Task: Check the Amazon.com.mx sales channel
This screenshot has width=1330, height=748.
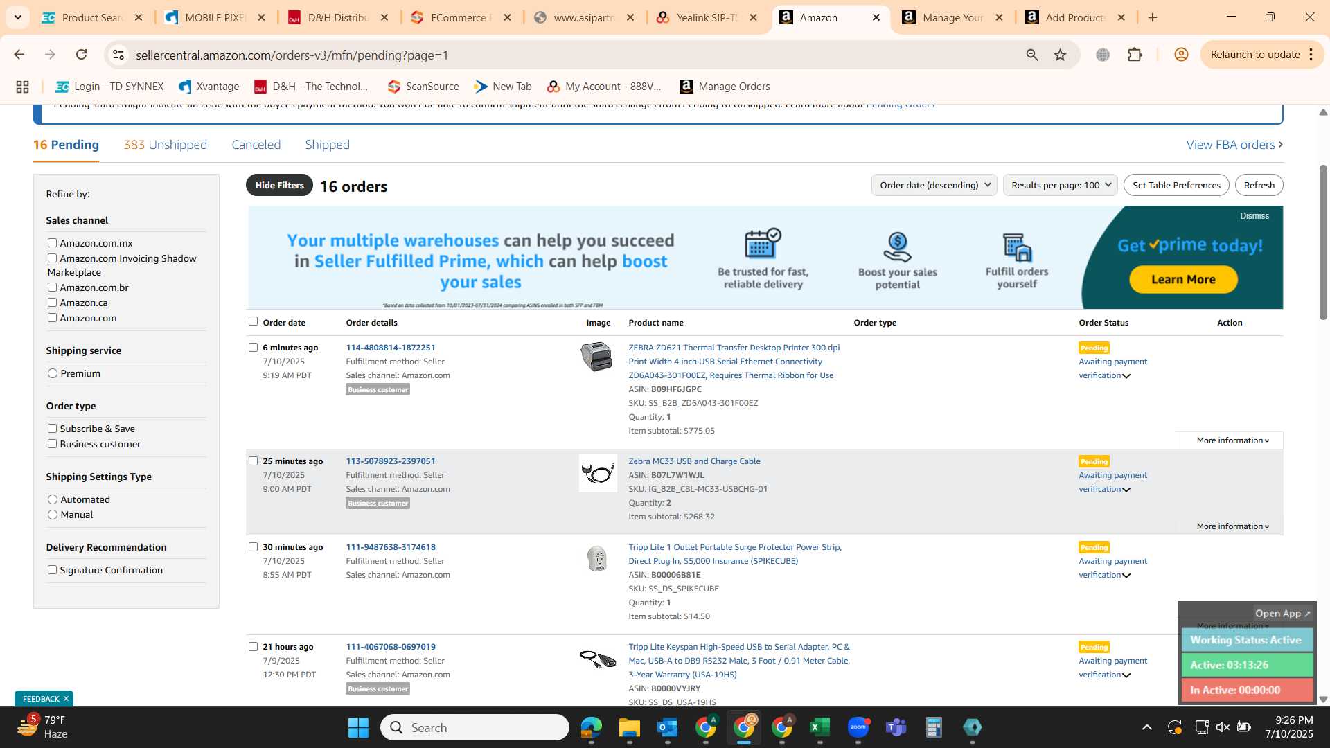Action: click(52, 243)
